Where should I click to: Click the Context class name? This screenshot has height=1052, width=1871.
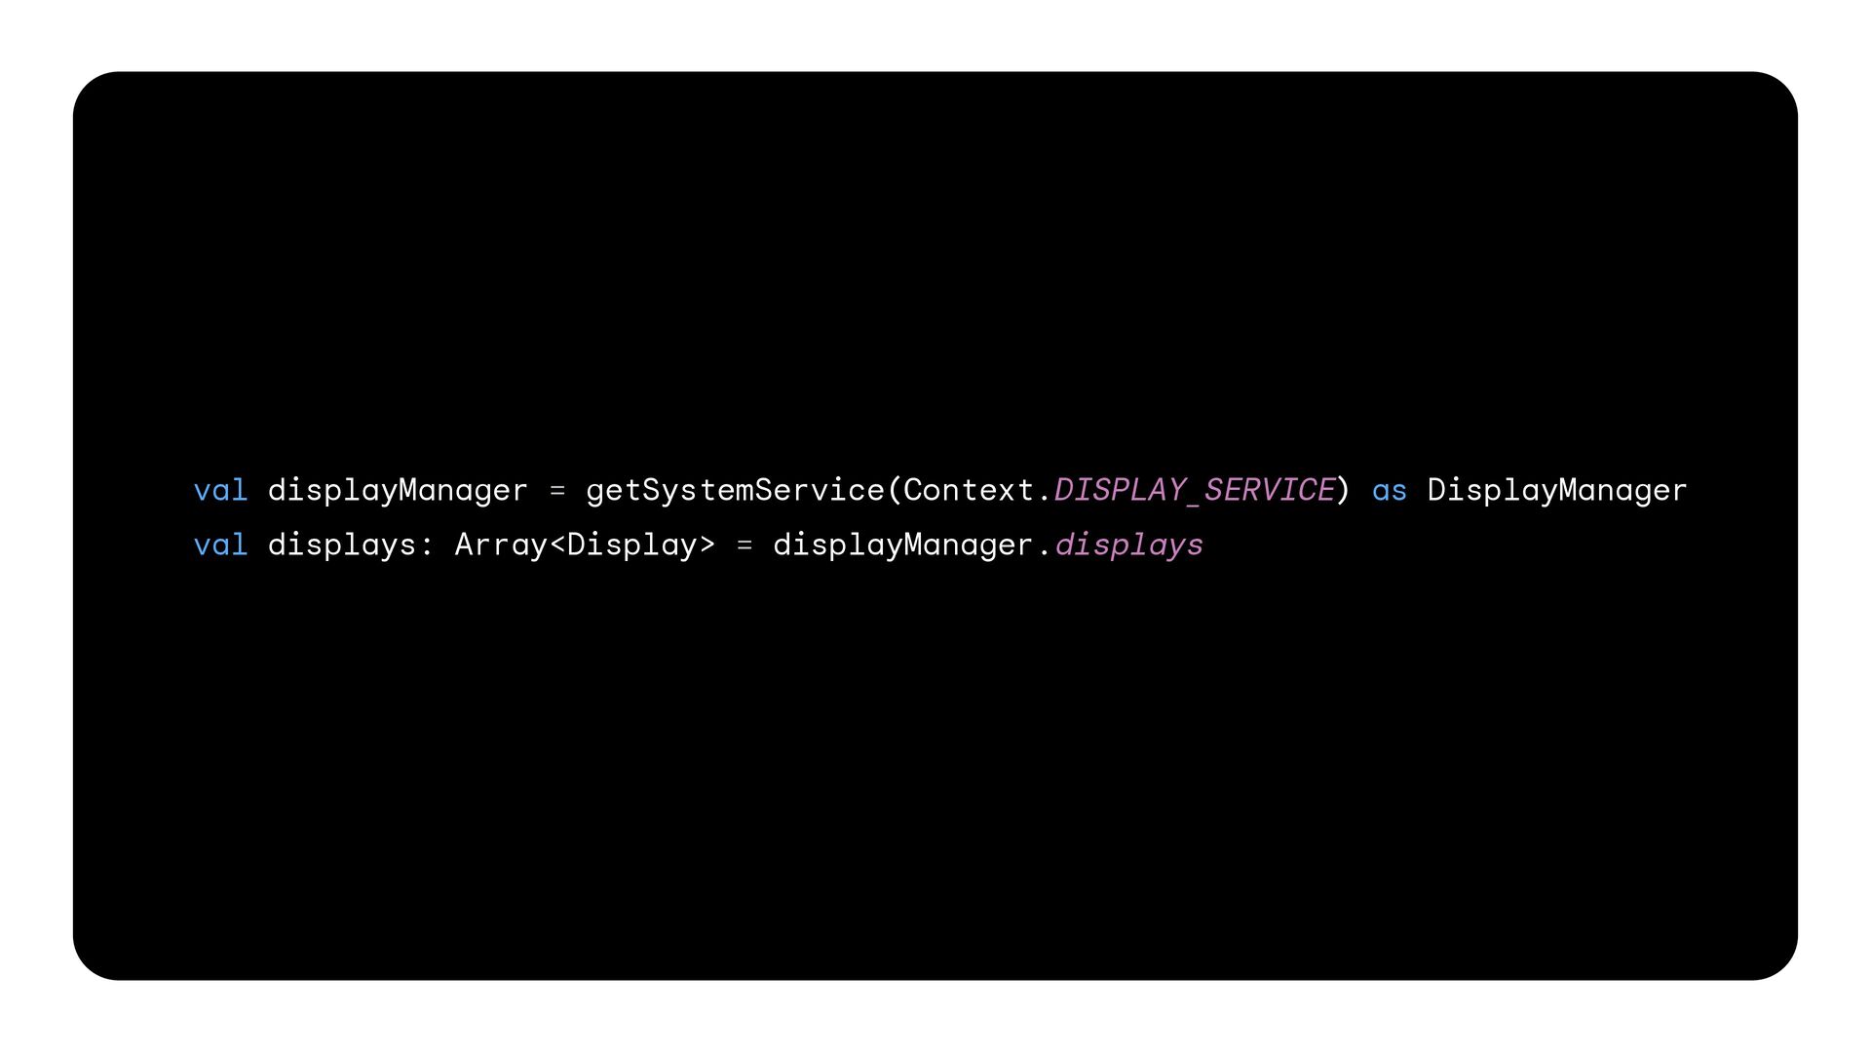tap(969, 490)
